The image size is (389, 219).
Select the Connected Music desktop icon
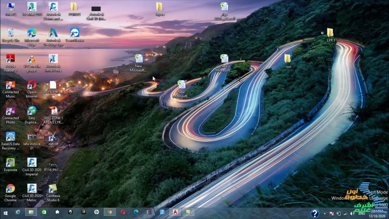(11, 89)
